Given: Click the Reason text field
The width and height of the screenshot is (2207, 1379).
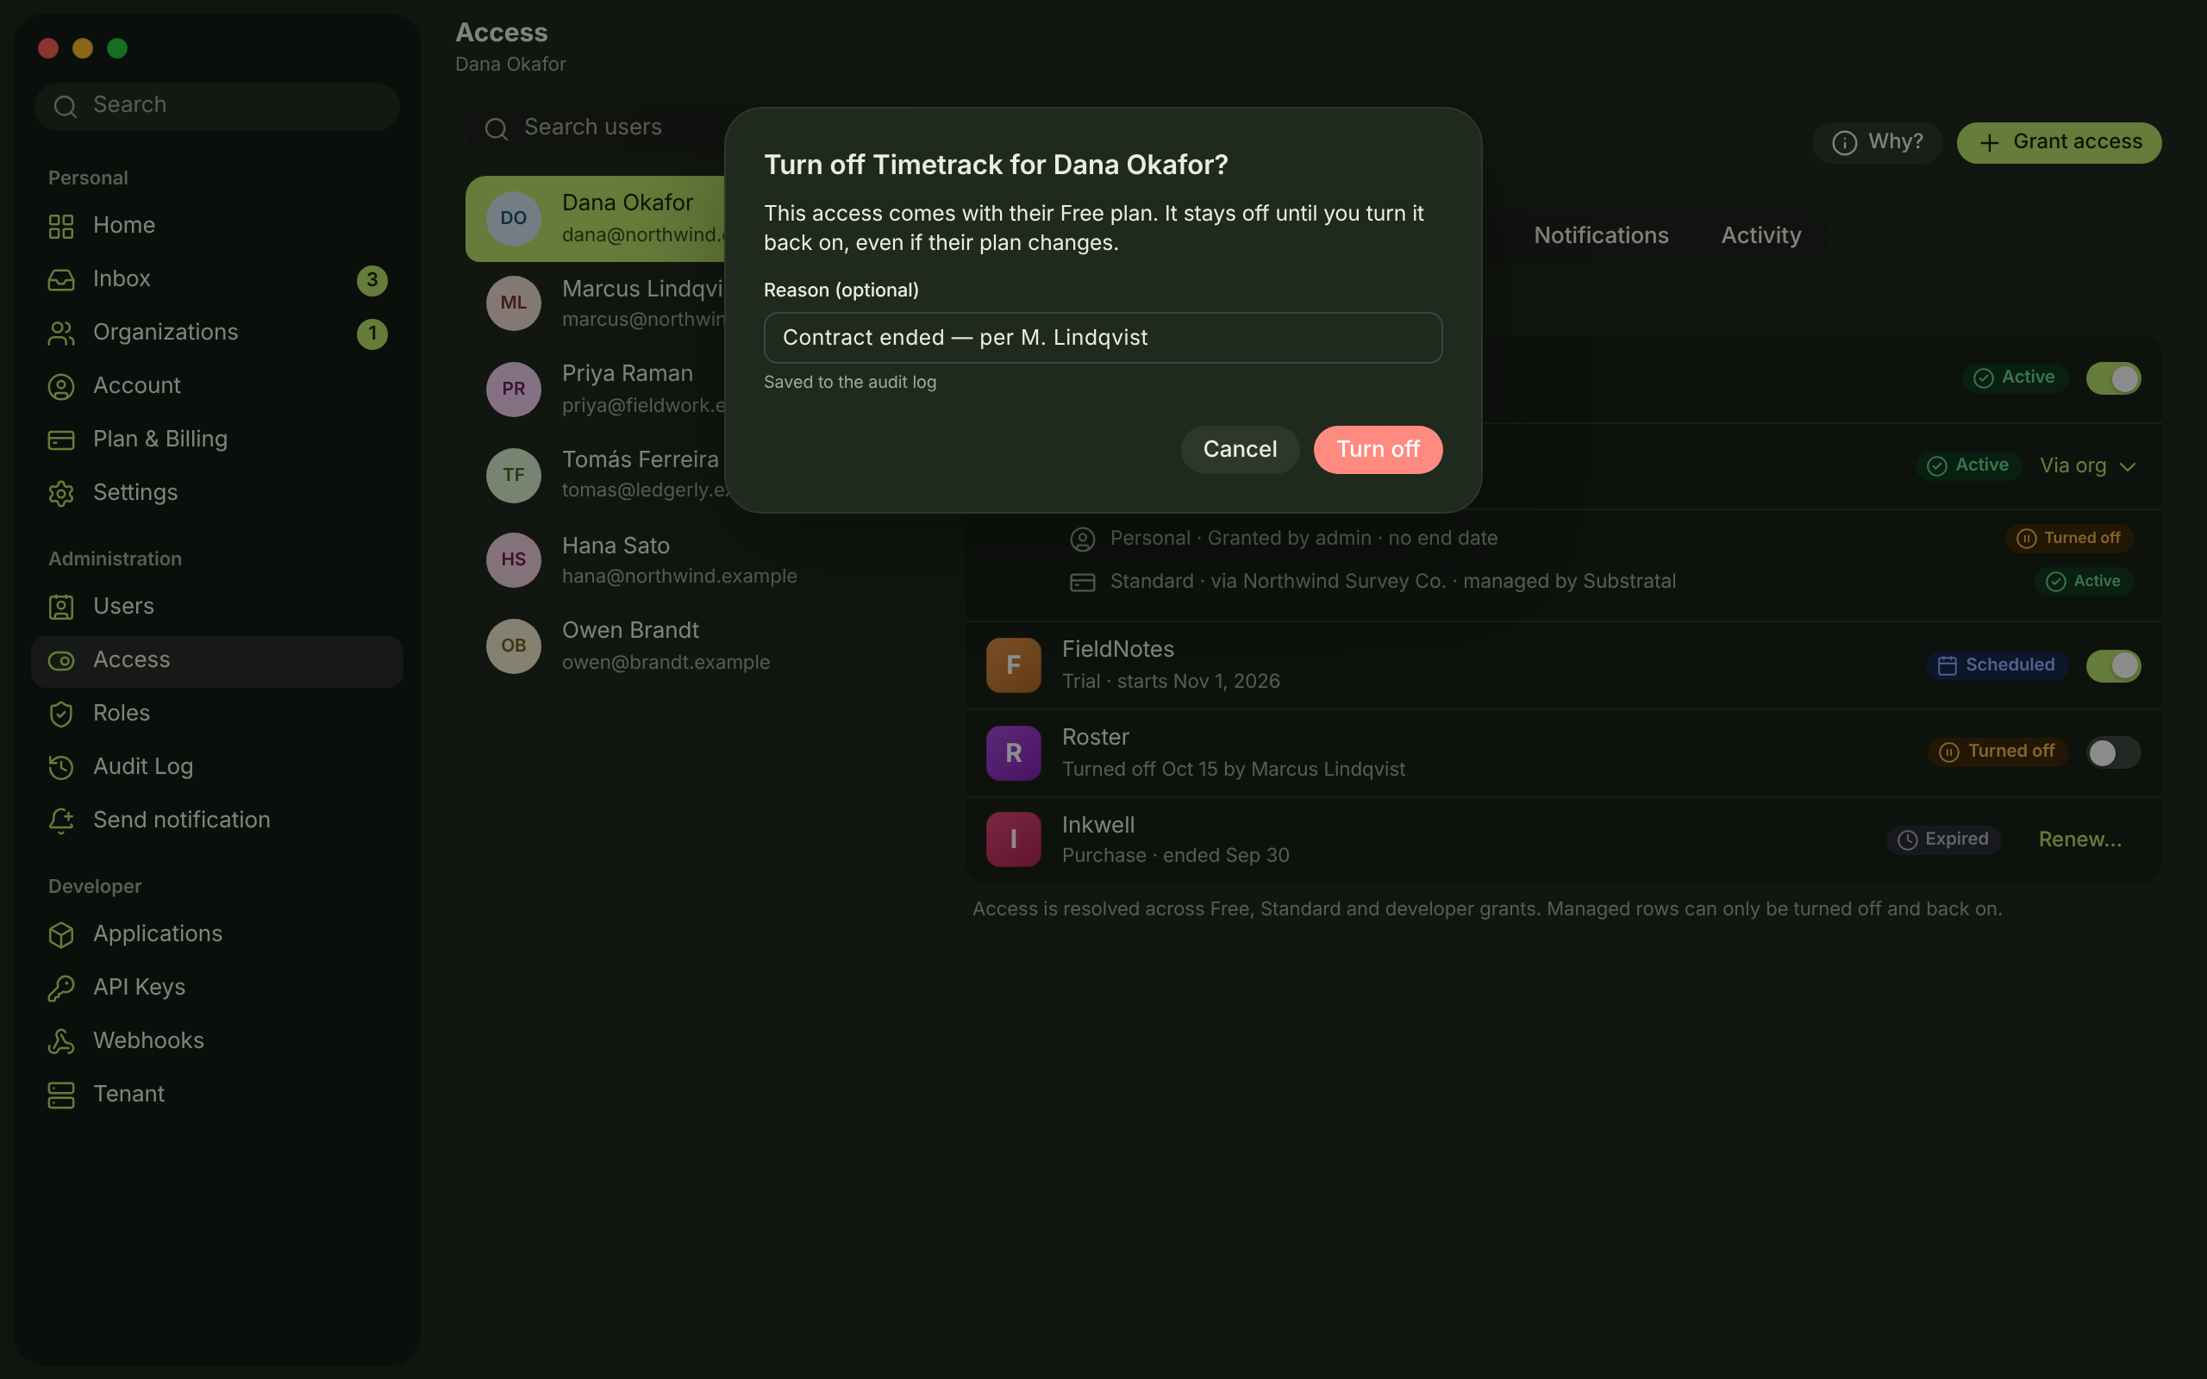Looking at the screenshot, I should 1103,338.
